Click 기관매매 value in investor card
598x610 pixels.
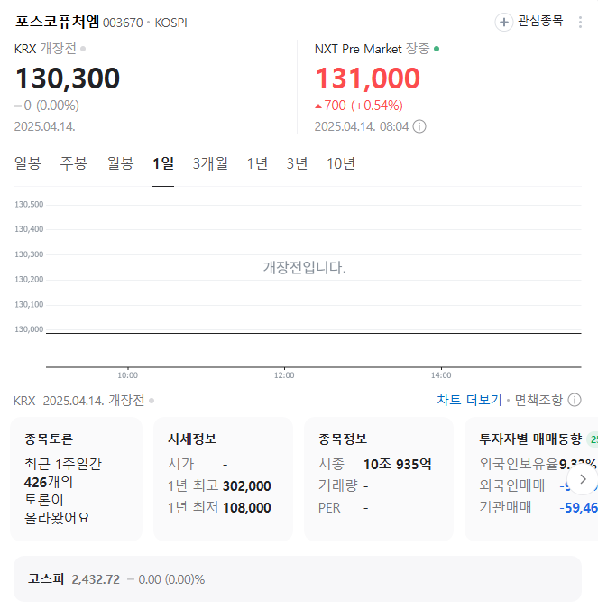pos(578,508)
